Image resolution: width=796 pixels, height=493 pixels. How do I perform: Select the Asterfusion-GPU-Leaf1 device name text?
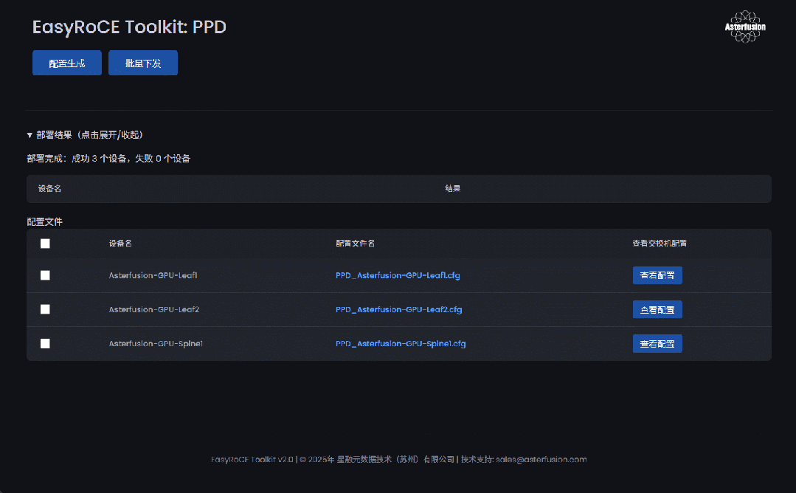(x=153, y=275)
